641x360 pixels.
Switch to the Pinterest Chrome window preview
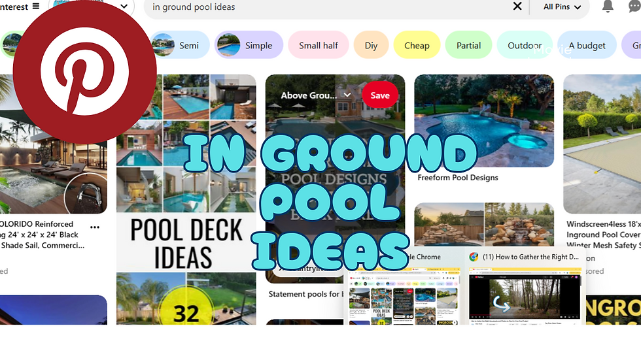[403, 287]
